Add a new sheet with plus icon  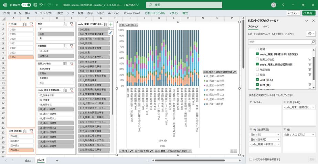pyautogui.click(x=57, y=160)
